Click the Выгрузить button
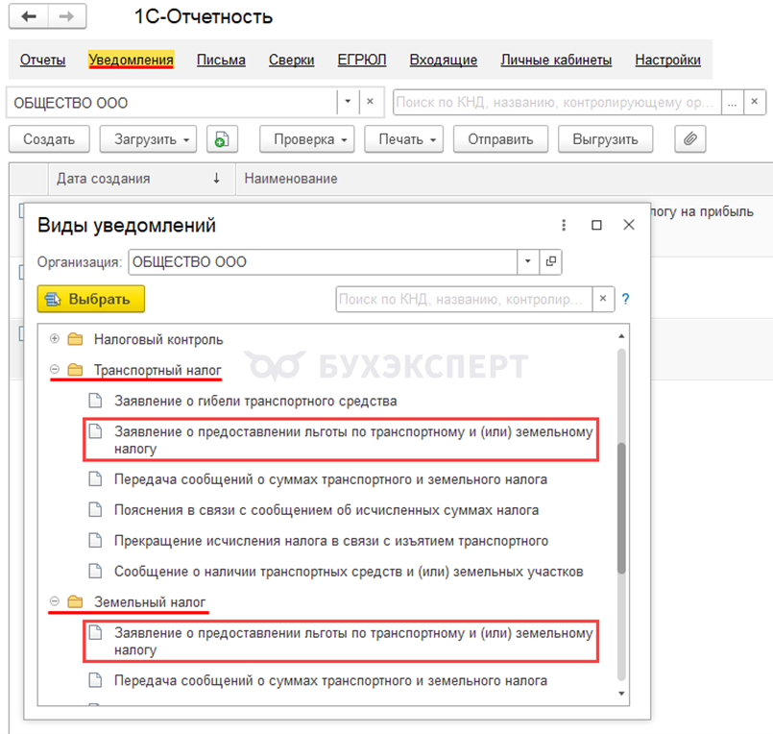 [x=605, y=139]
